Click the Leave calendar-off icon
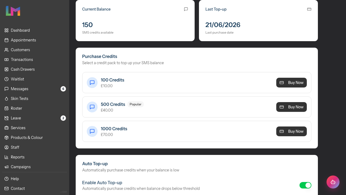This screenshot has height=195, width=346. pos(6,118)
